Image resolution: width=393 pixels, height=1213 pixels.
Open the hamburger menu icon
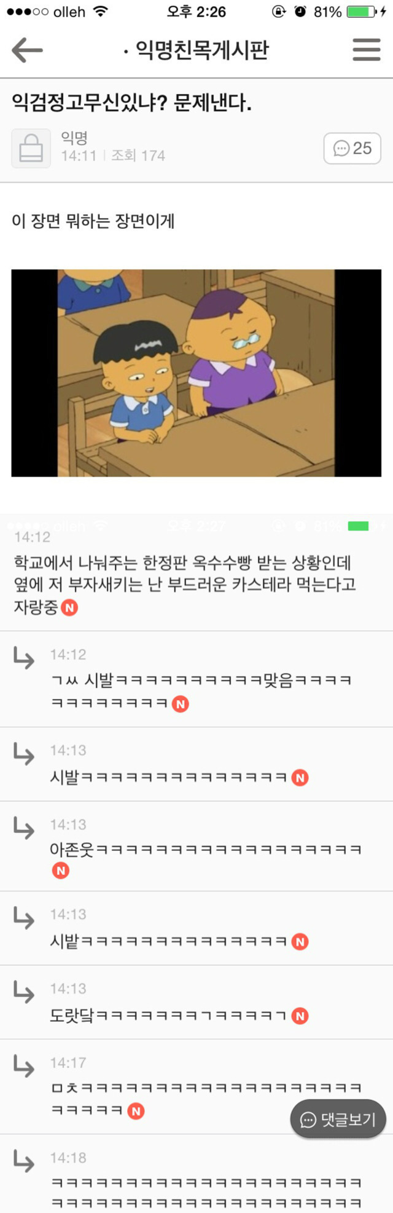click(367, 50)
